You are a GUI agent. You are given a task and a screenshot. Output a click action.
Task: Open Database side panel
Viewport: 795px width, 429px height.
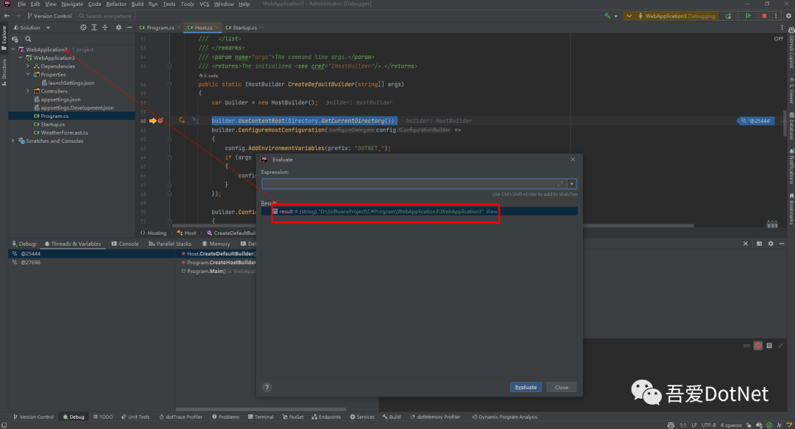click(791, 126)
